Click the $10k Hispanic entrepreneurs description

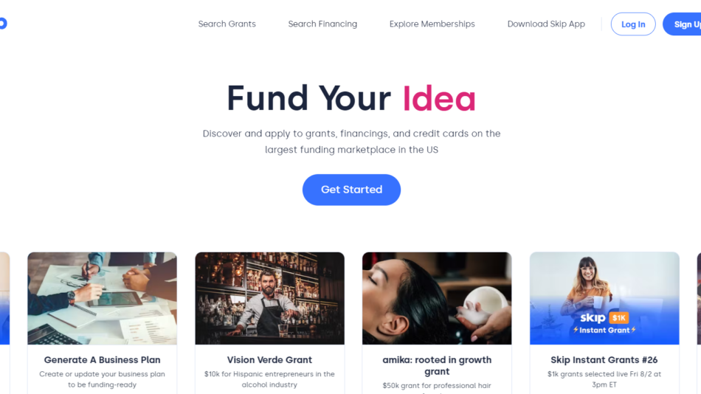pos(269,379)
